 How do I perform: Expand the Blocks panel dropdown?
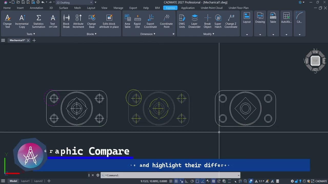click(x=91, y=34)
